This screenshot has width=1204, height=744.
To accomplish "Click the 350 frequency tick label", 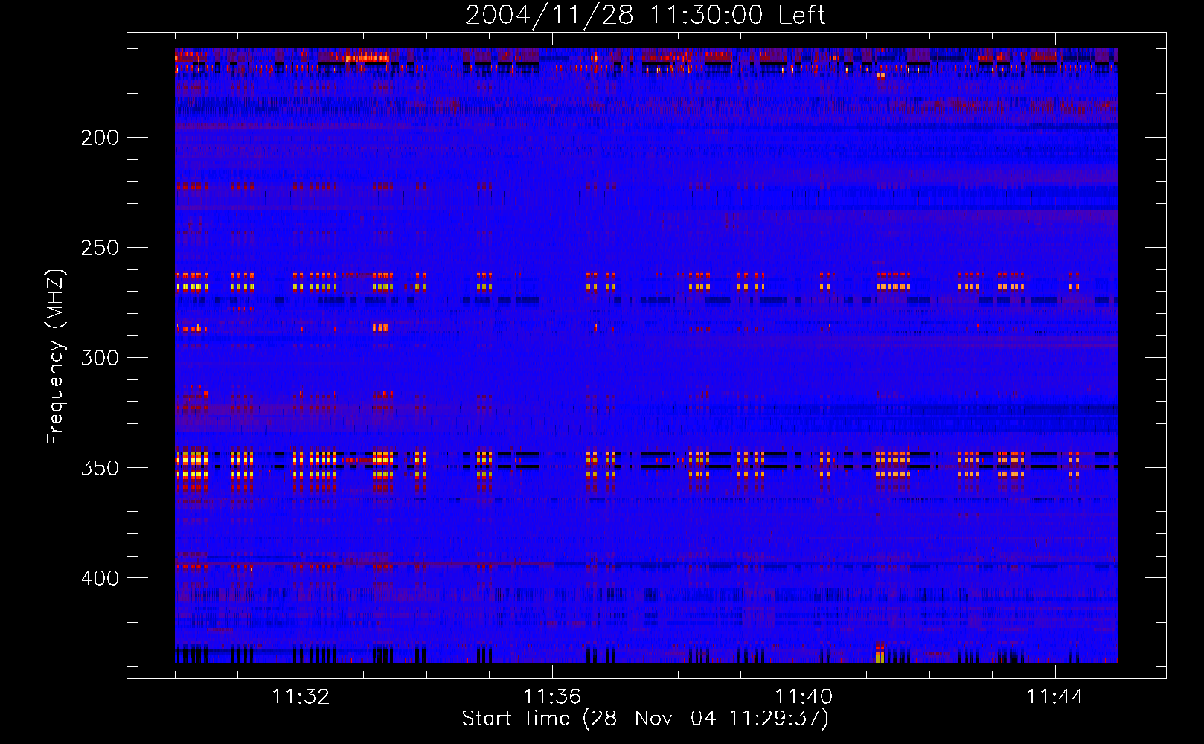I will tap(100, 468).
